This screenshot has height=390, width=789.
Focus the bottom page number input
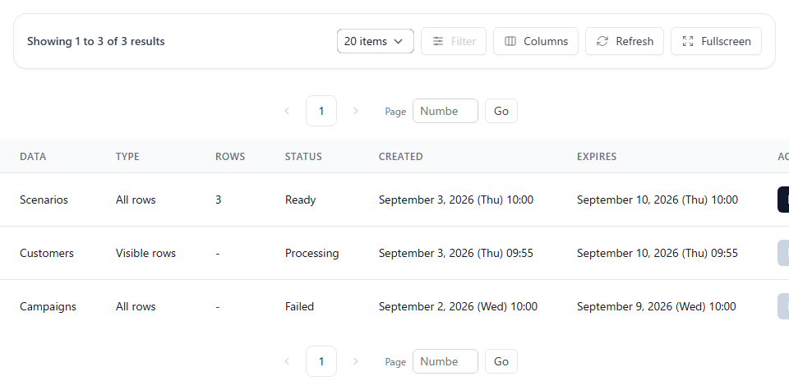coord(445,361)
